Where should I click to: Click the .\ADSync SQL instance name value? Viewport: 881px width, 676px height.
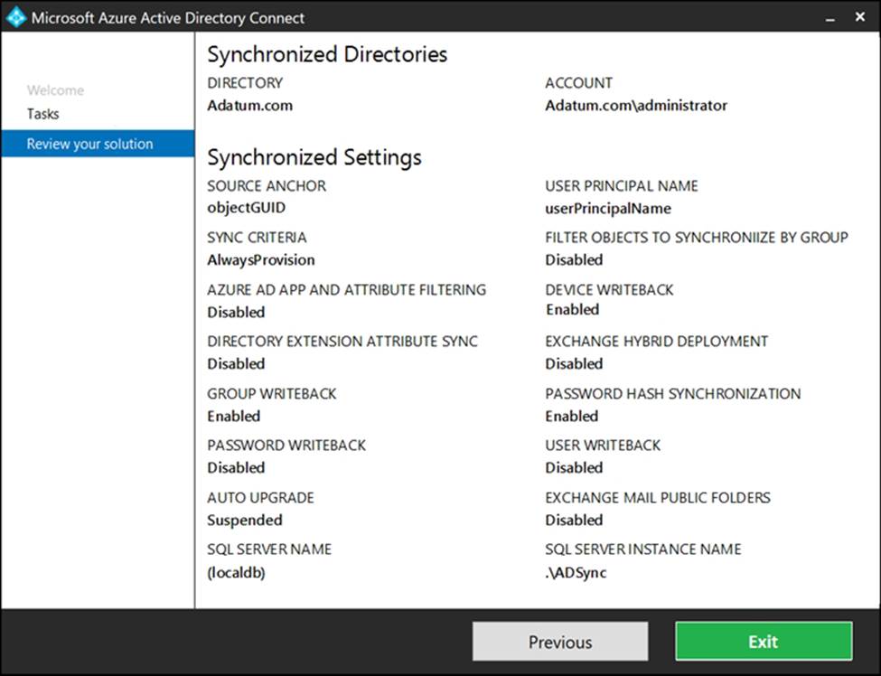tap(576, 572)
